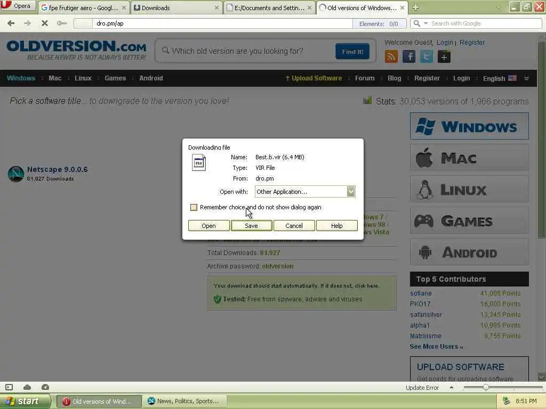Click sofiane contributor link
Screen dimensions: 546x409
(x=421, y=293)
